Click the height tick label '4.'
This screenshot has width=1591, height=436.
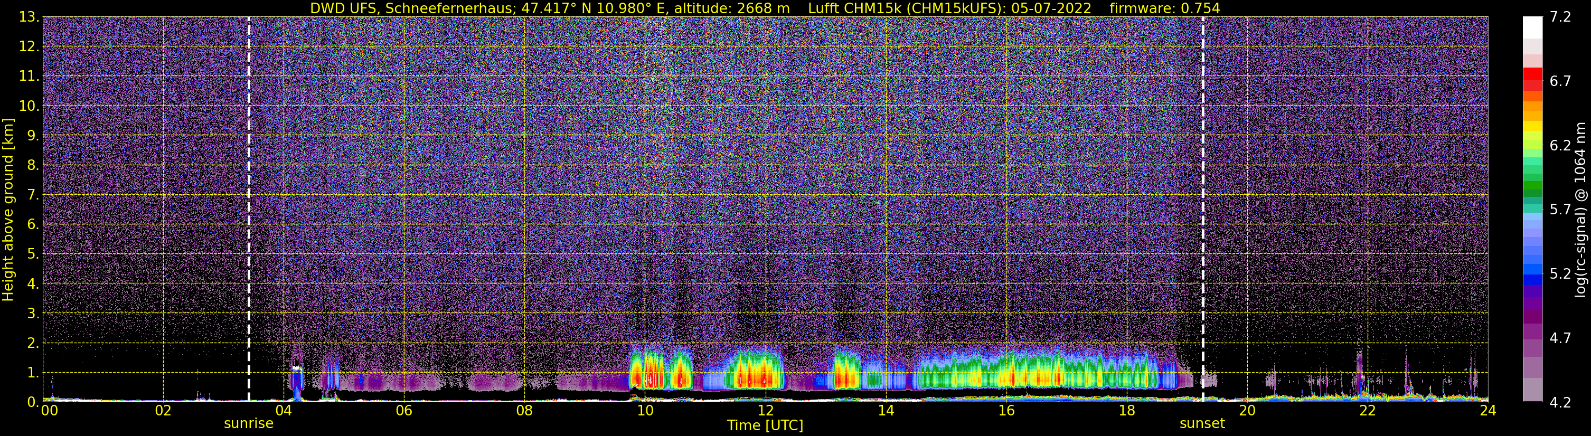(33, 283)
